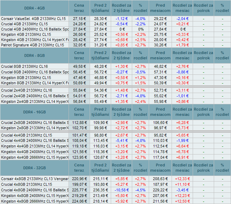Viewport: 231px width, 204px height.
Task: Click Corsair 4x8GB 2133MHz CL13 Vengeance name
Action: click(x=35, y=179)
